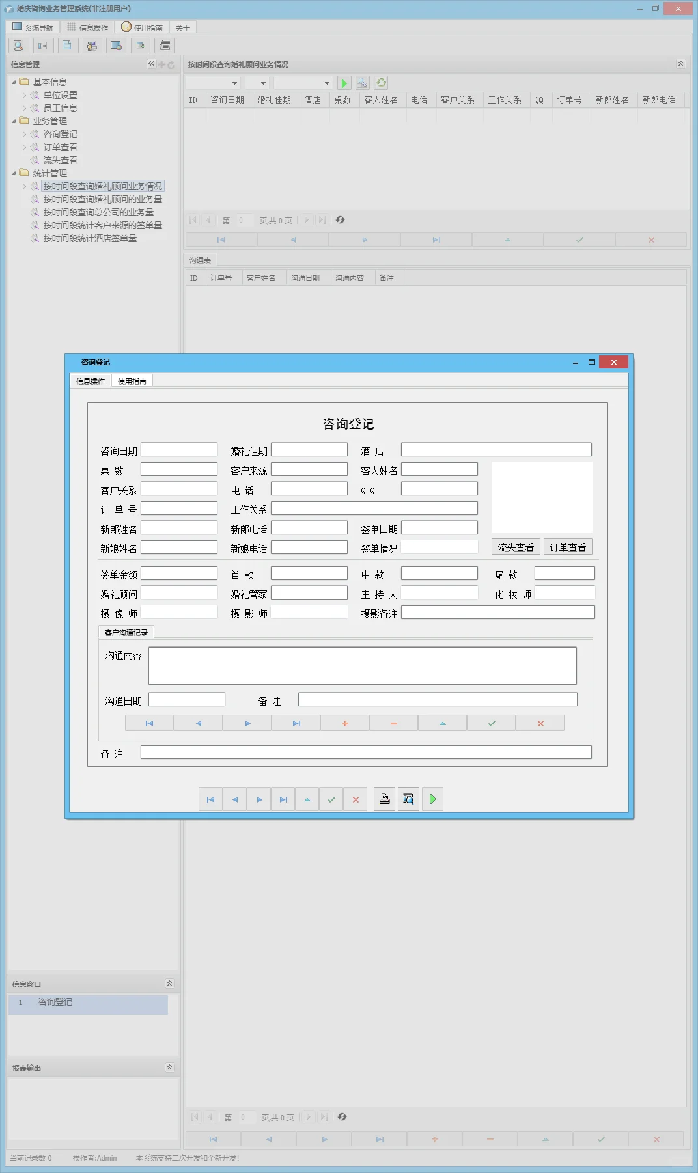
Task: Collapse the 信息窗口 panel
Action: [x=169, y=984]
